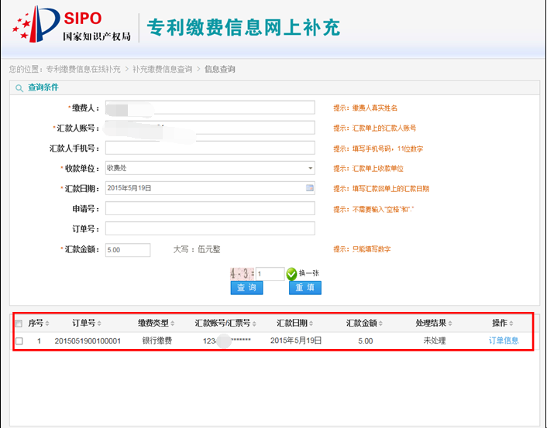Sort table by 缴费类型 column arrows
Image resolution: width=547 pixels, height=428 pixels.
click(172, 324)
